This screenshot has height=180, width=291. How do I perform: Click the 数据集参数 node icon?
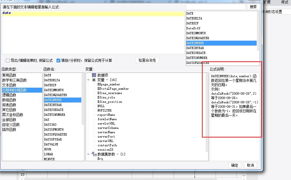coord(94,154)
